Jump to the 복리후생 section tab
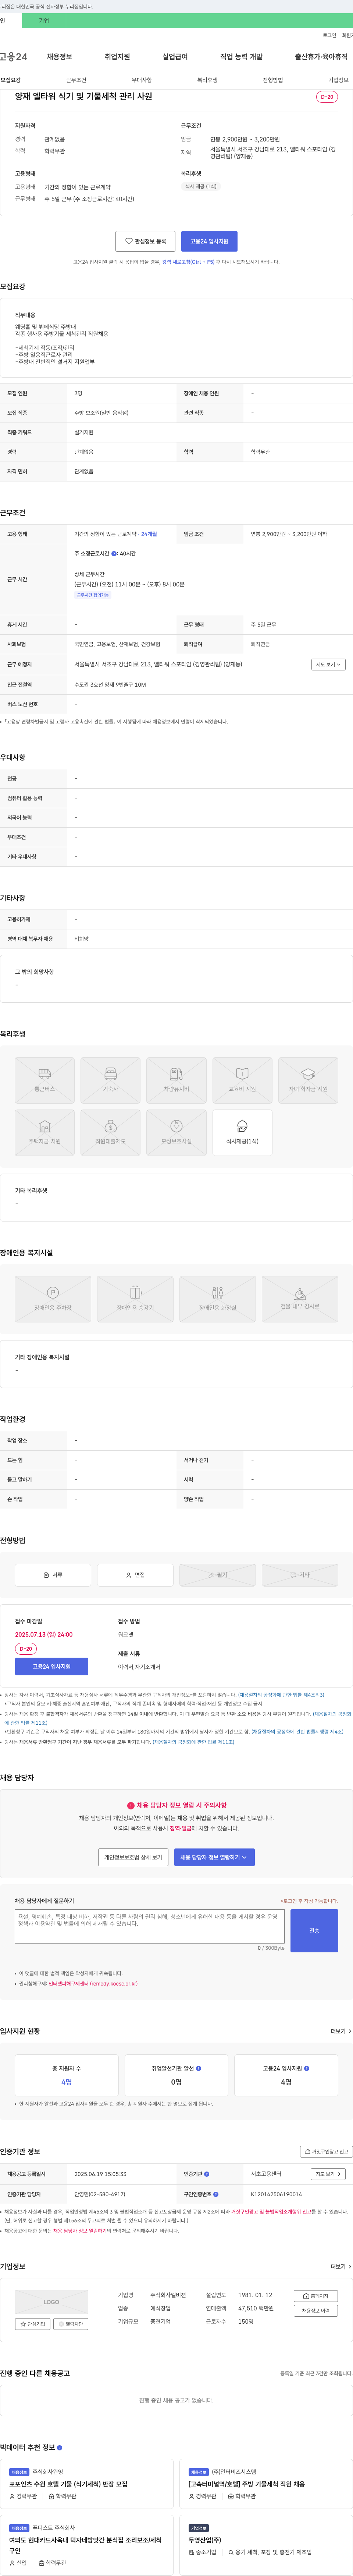Image resolution: width=353 pixels, height=2576 pixels. click(207, 80)
